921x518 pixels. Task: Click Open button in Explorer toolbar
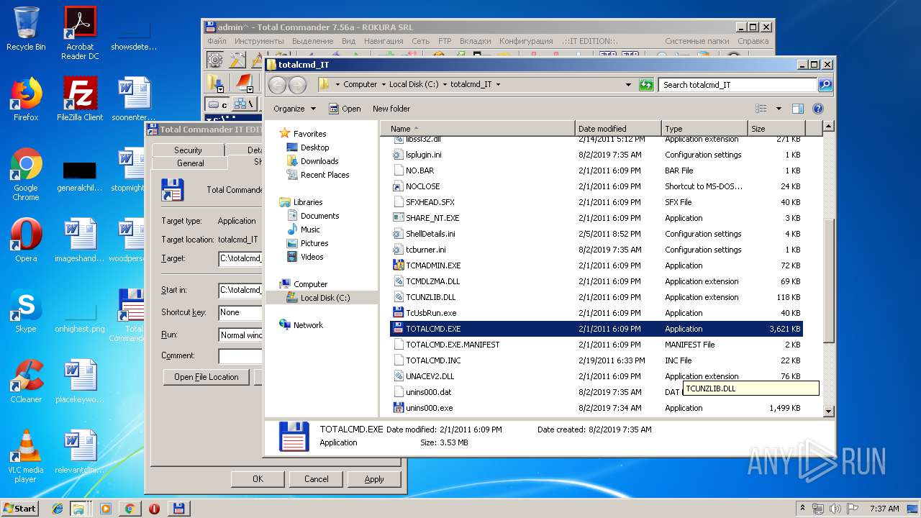(x=345, y=109)
